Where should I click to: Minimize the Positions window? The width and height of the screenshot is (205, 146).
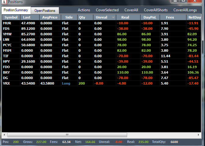coord(175,1)
